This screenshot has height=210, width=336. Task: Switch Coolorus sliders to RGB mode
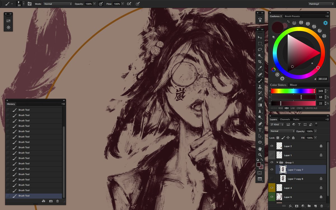tap(281, 108)
